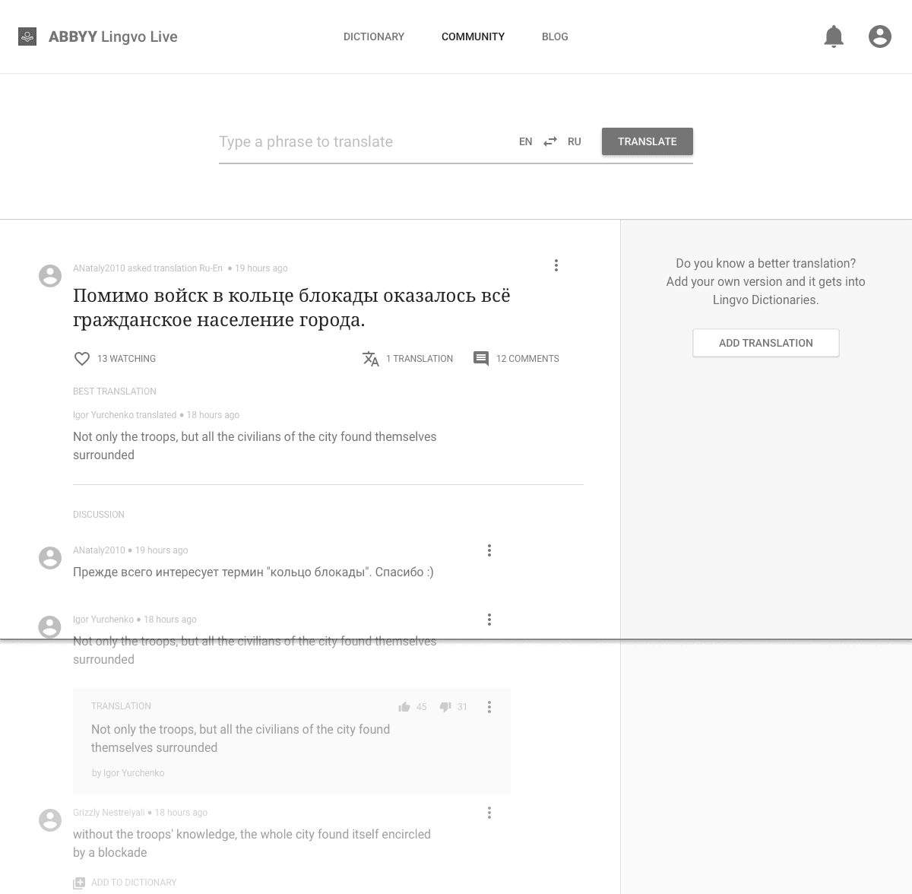Viewport: 912px width, 894px height.
Task: Open Grizzly Nestrelyali's profile name
Action: (x=109, y=813)
